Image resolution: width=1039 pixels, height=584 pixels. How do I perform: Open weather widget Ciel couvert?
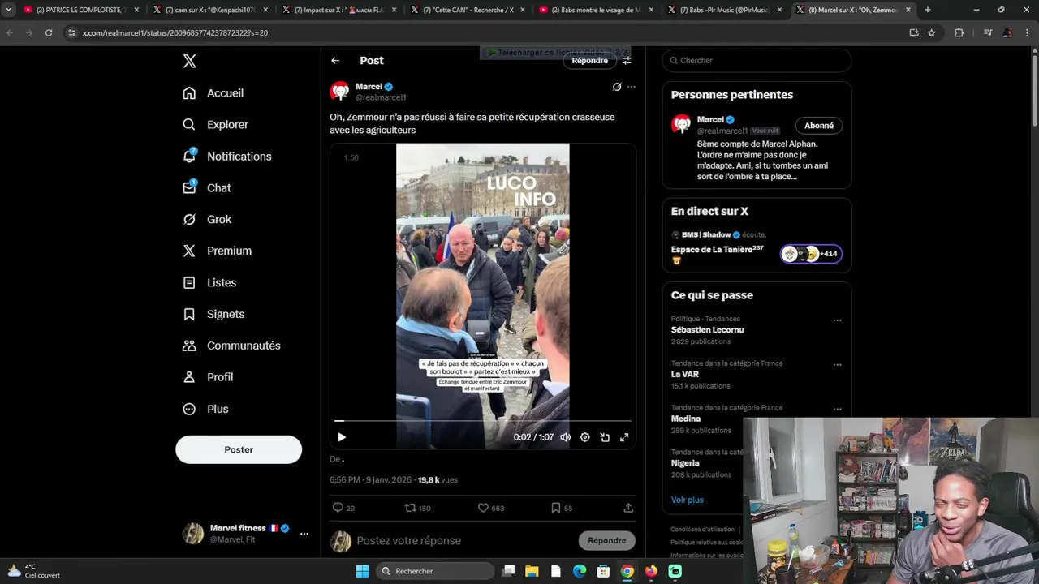coord(34,571)
